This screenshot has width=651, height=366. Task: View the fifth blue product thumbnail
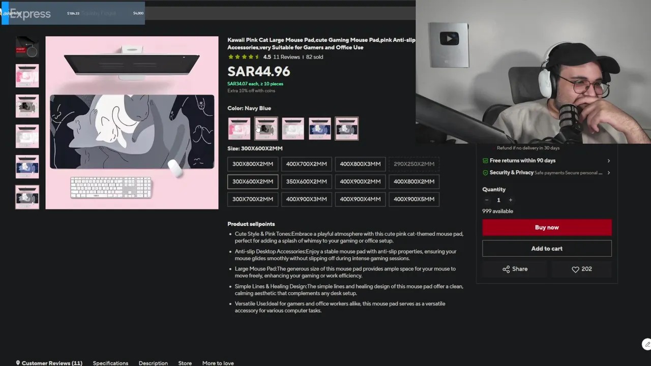click(27, 167)
